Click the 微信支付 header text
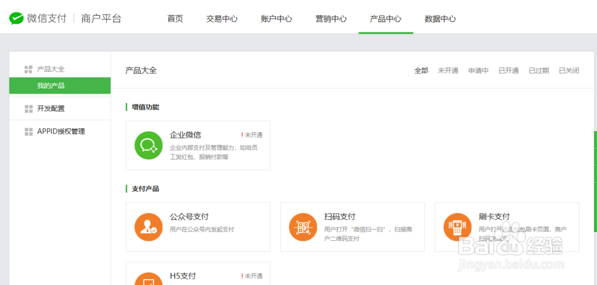597x285 pixels. (x=47, y=18)
